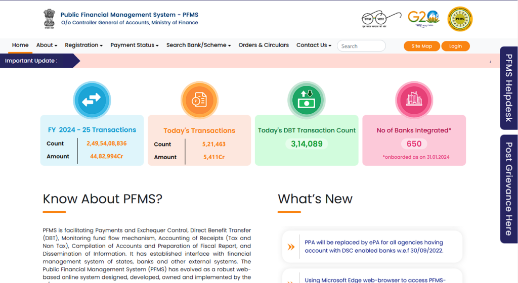518x283 pixels.
Task: Click today's amount value 5,411Cr
Action: pos(214,157)
